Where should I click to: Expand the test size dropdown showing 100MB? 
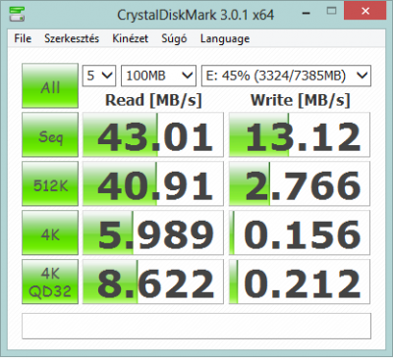[x=158, y=76]
